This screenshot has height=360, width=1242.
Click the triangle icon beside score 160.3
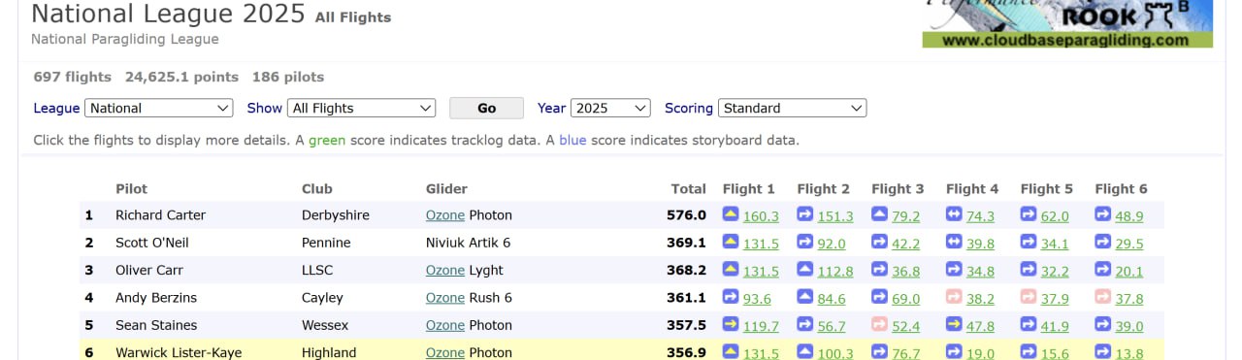[731, 214]
